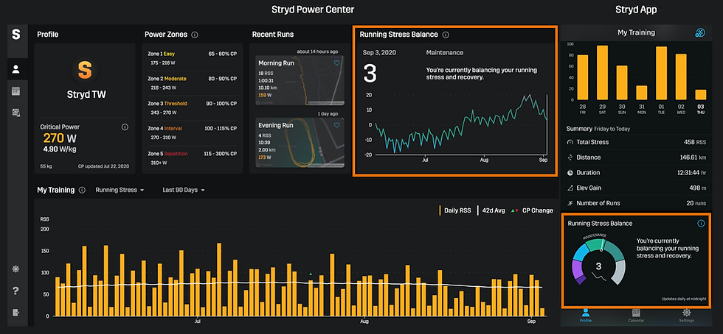Select Tuesday 01 bar in app chart
This screenshot has height=334, width=723.
click(661, 73)
